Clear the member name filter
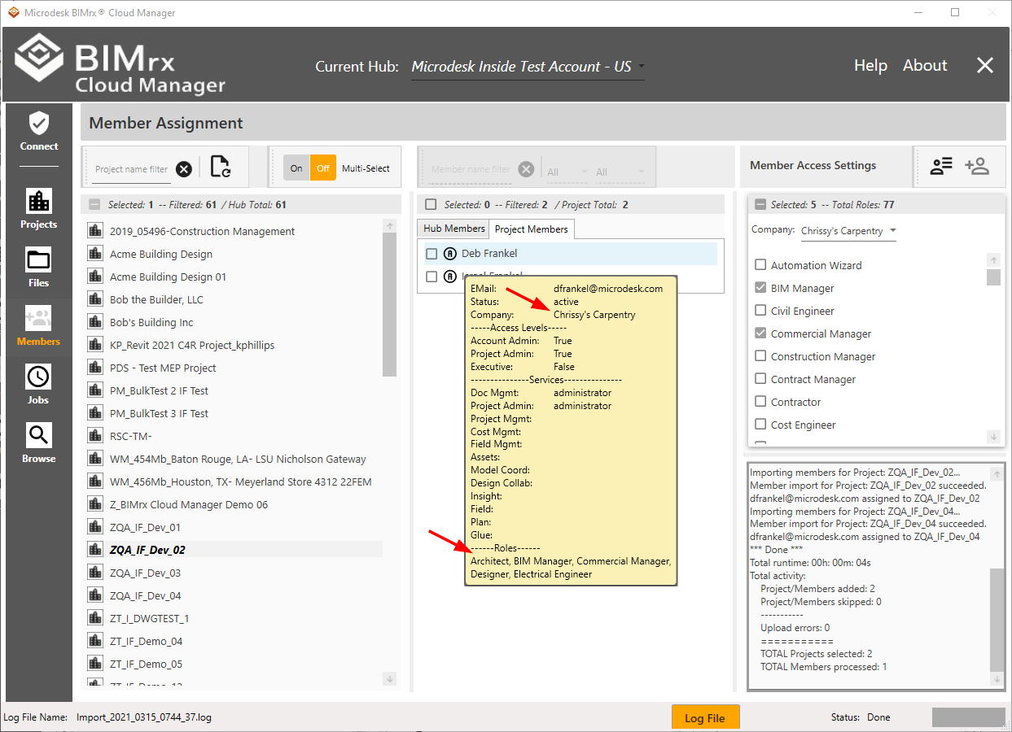The height and width of the screenshot is (732, 1012). [527, 169]
